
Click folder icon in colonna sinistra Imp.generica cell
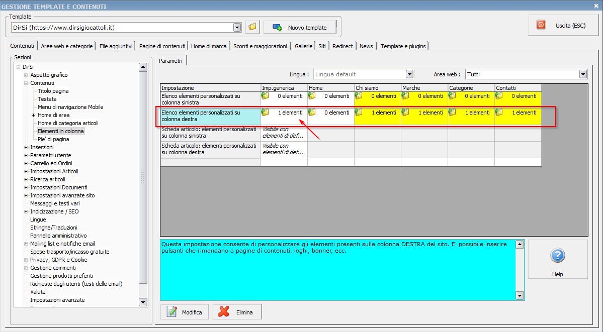(x=265, y=96)
